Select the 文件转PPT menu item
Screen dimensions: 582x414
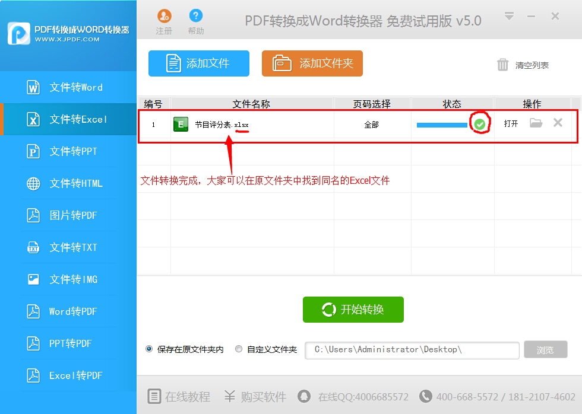68,151
